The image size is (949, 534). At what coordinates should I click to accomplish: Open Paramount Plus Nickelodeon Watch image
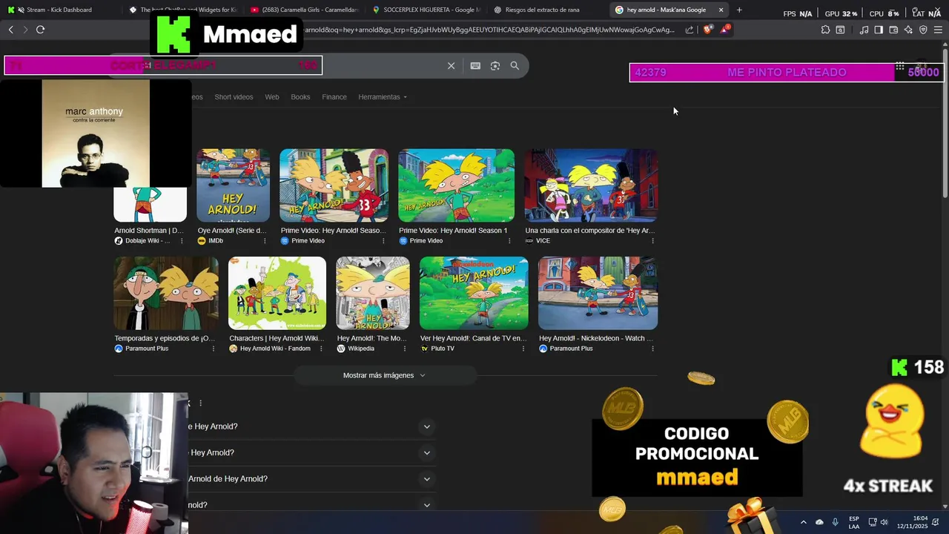(598, 293)
